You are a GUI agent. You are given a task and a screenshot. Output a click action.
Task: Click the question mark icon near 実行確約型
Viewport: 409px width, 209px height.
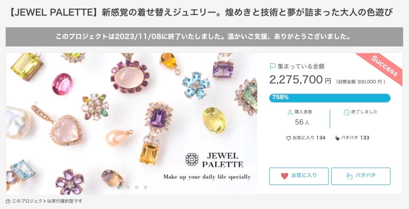(x=8, y=202)
